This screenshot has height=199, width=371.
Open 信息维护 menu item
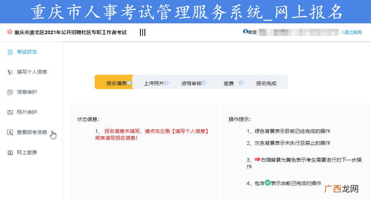click(27, 92)
